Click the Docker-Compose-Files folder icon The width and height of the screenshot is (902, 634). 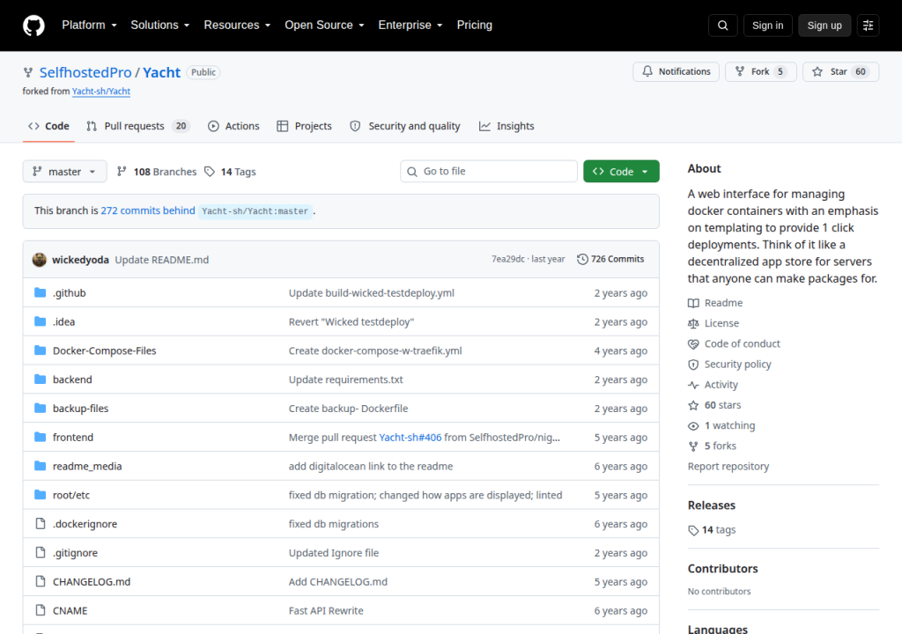(x=41, y=350)
